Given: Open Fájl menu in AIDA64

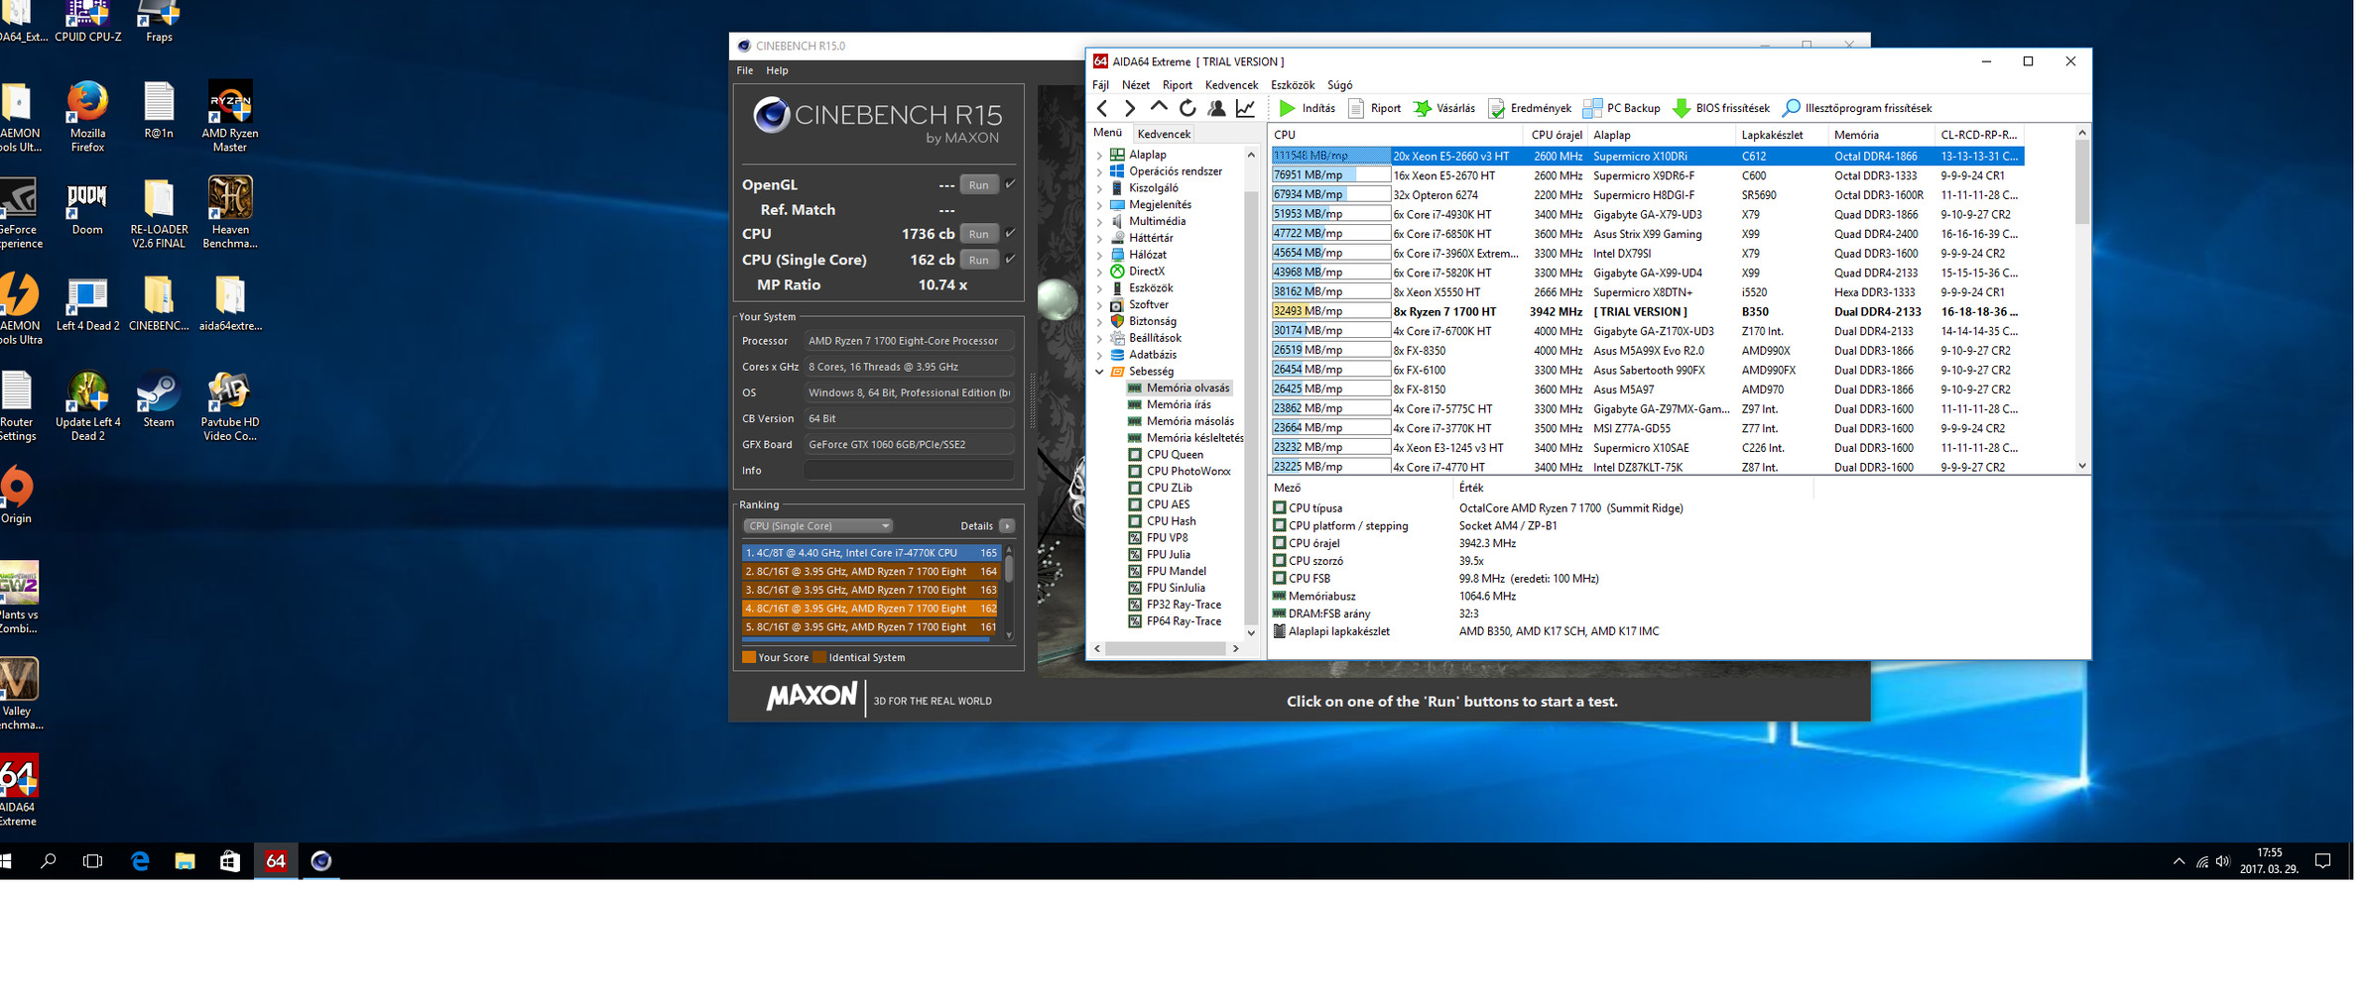Looking at the screenshot, I should point(1100,85).
